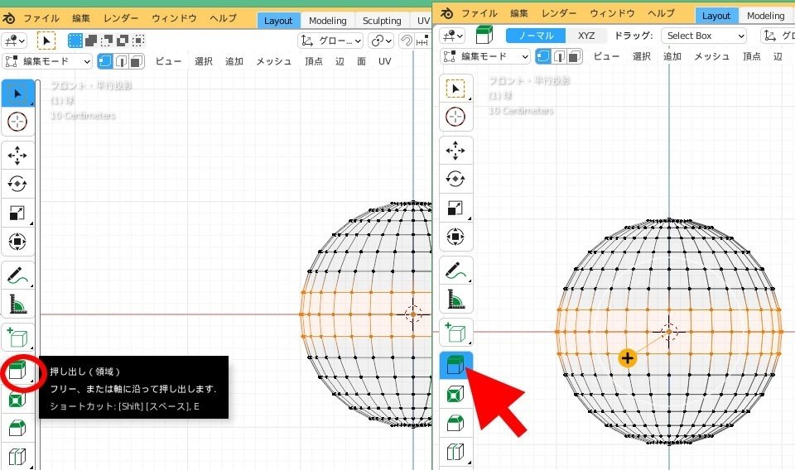
Task: Open 選択 menu in right window header
Action: tap(641, 56)
